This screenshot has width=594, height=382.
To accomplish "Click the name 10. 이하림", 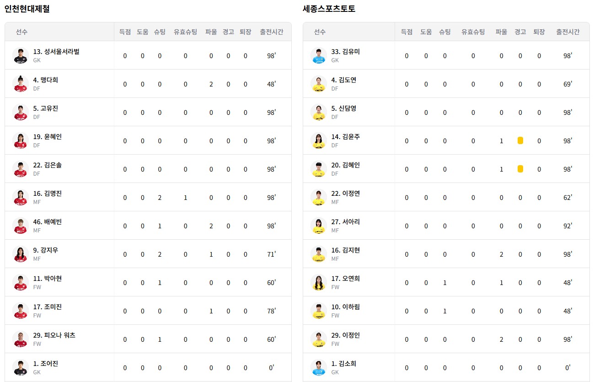I will pyautogui.click(x=346, y=307).
